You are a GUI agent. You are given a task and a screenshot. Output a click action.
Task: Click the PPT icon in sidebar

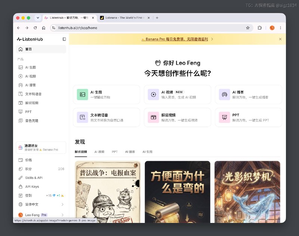(x=21, y=112)
